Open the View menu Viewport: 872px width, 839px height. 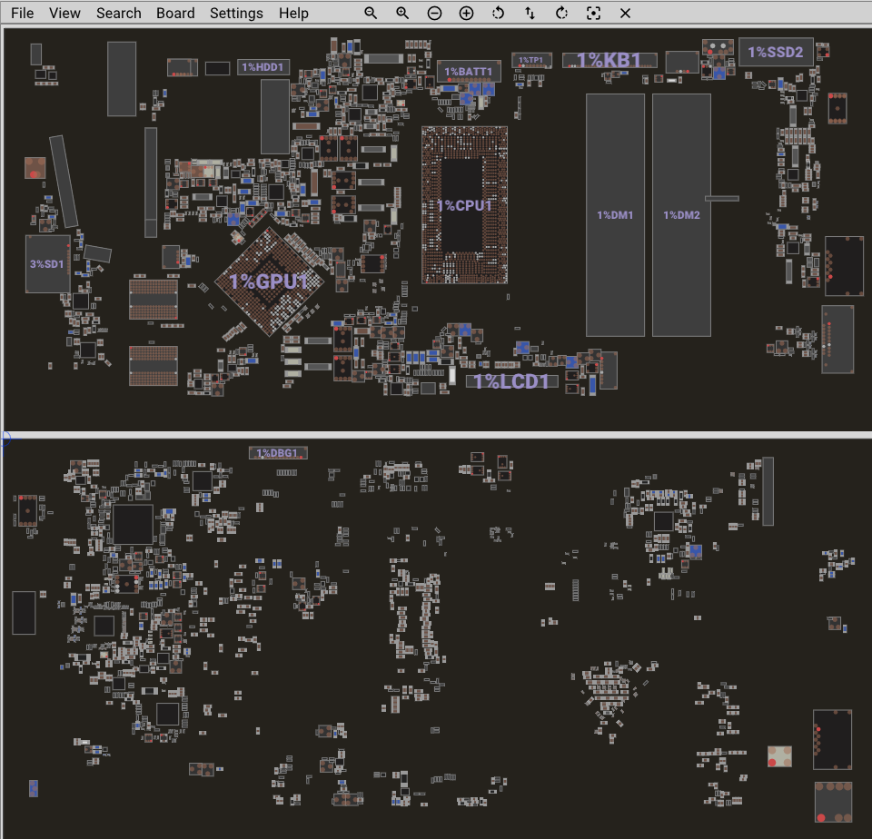[x=64, y=13]
